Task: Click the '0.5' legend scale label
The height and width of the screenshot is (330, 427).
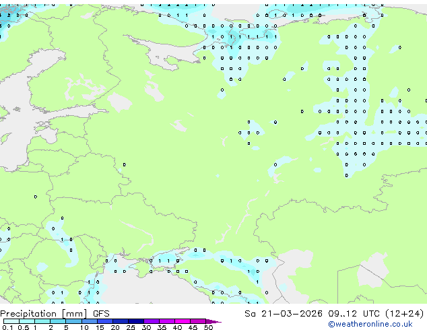Action: 23,327
